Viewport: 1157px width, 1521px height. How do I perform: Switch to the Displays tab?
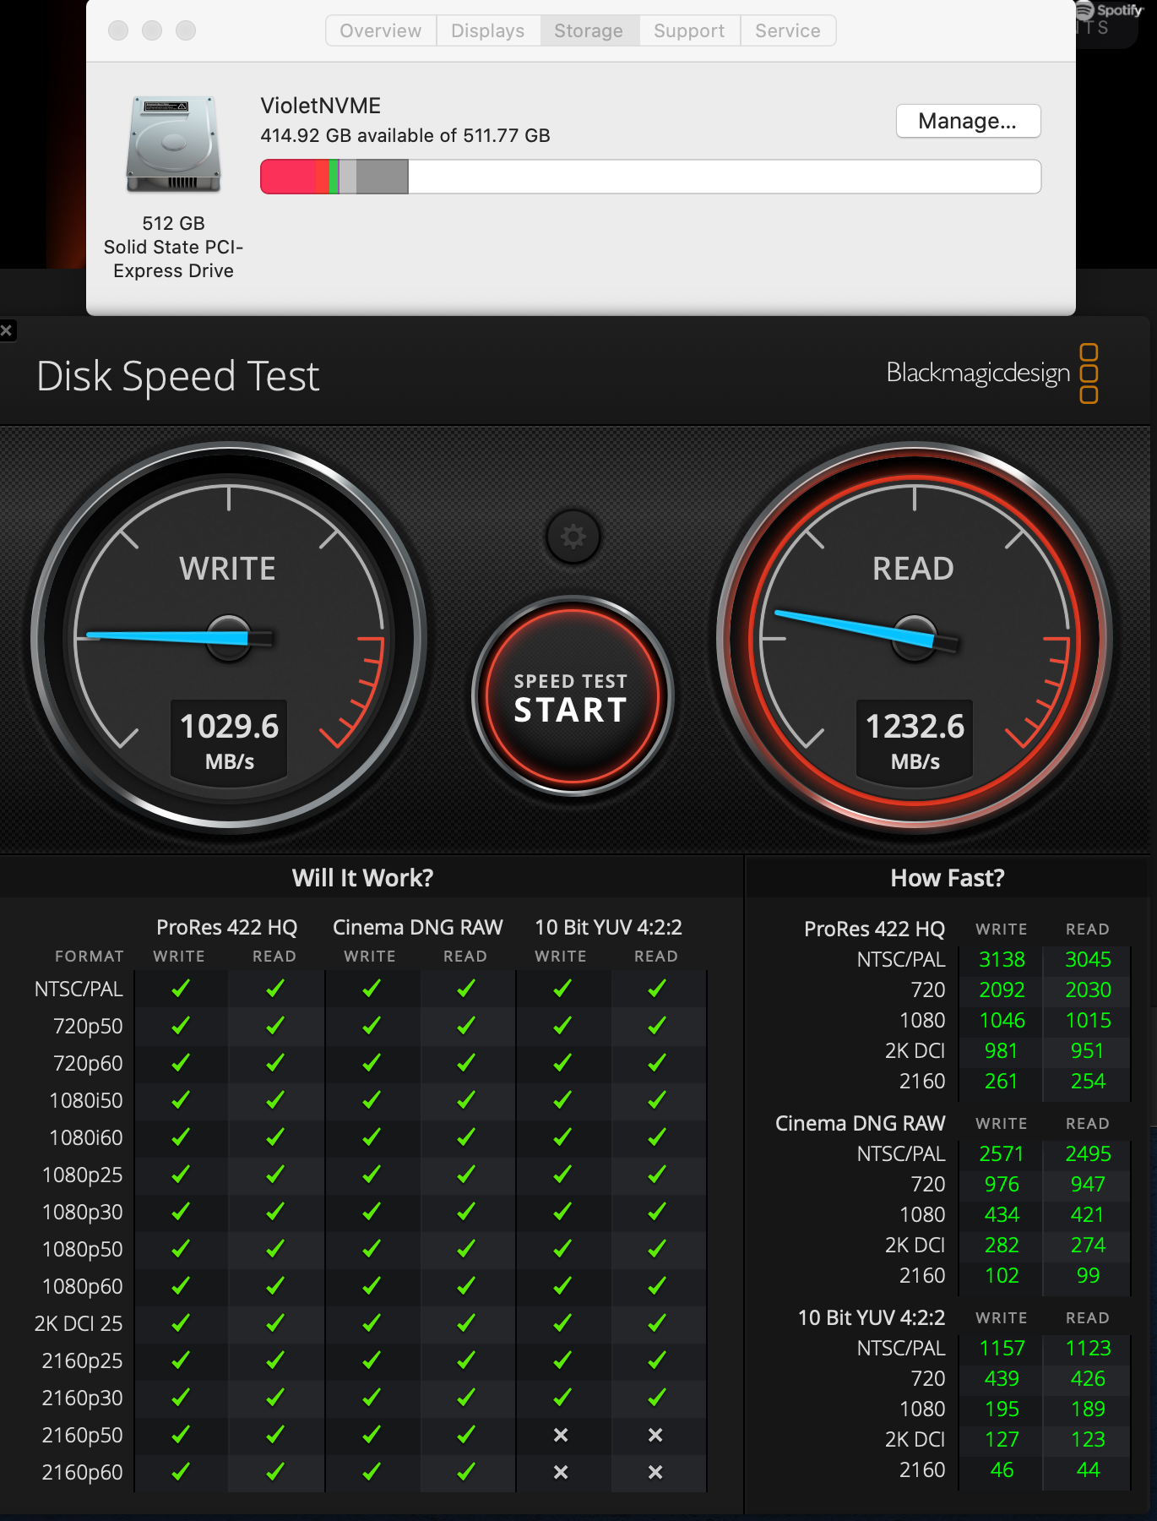(488, 30)
